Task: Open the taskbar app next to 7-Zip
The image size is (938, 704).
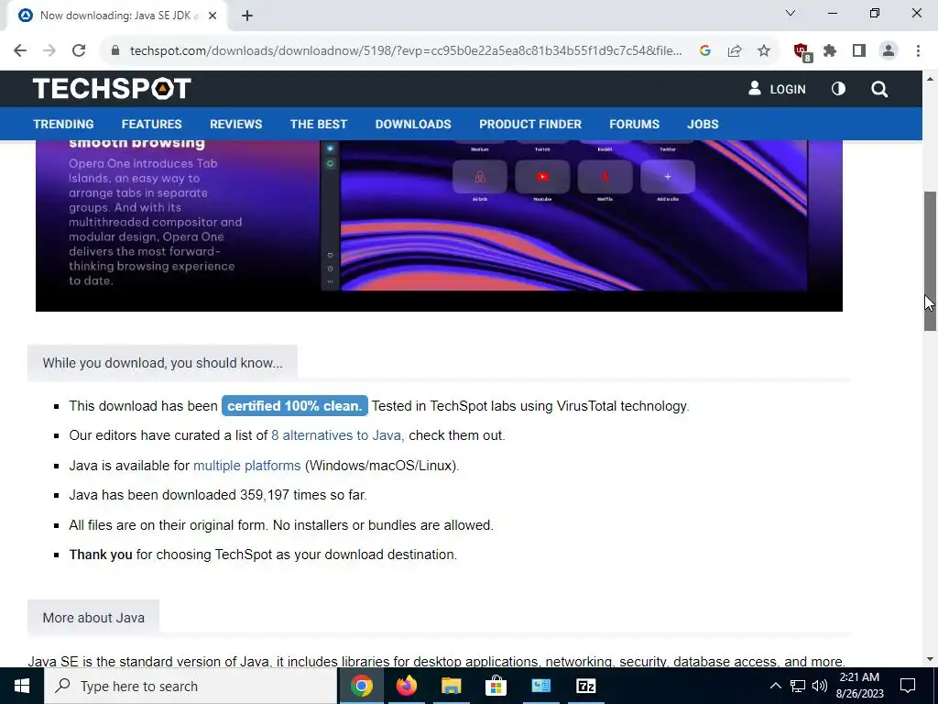Action: (x=540, y=686)
